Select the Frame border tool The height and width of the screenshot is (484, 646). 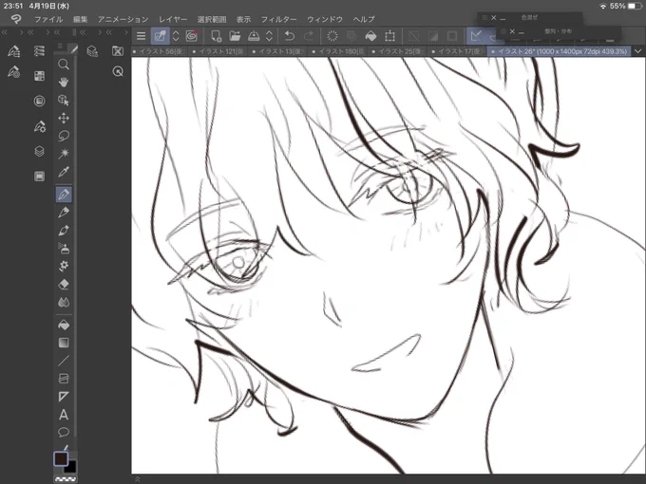point(64,379)
